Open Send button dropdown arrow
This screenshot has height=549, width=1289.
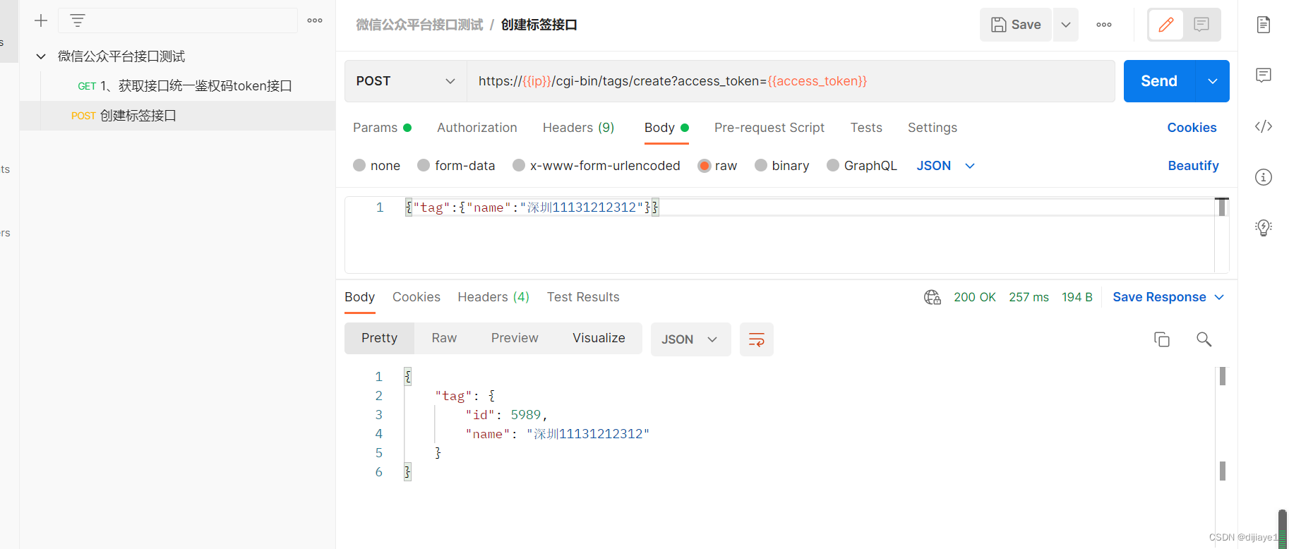tap(1213, 81)
